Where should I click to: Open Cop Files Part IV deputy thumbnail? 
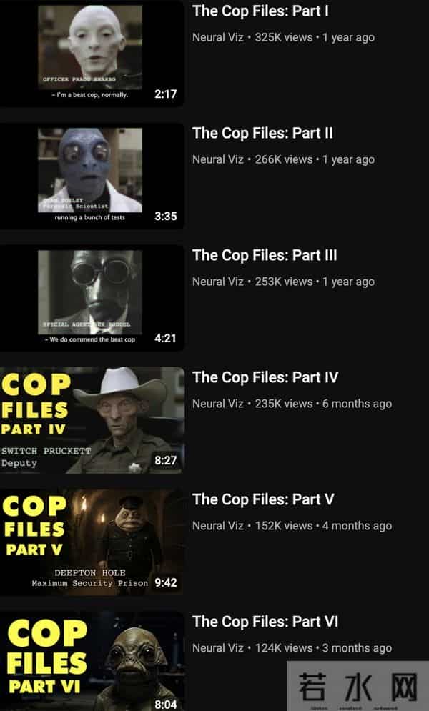click(x=92, y=420)
